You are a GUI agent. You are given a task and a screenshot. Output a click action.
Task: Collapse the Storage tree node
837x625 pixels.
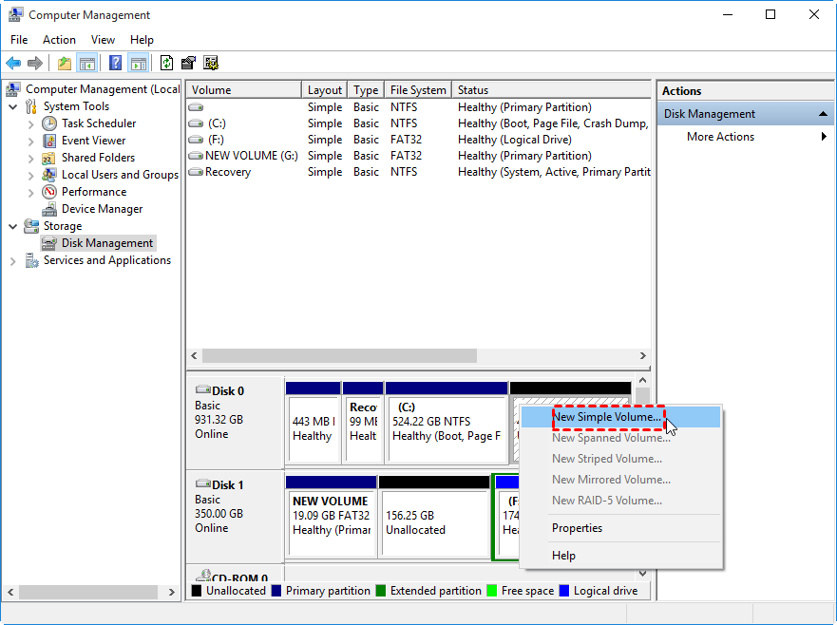coord(12,226)
